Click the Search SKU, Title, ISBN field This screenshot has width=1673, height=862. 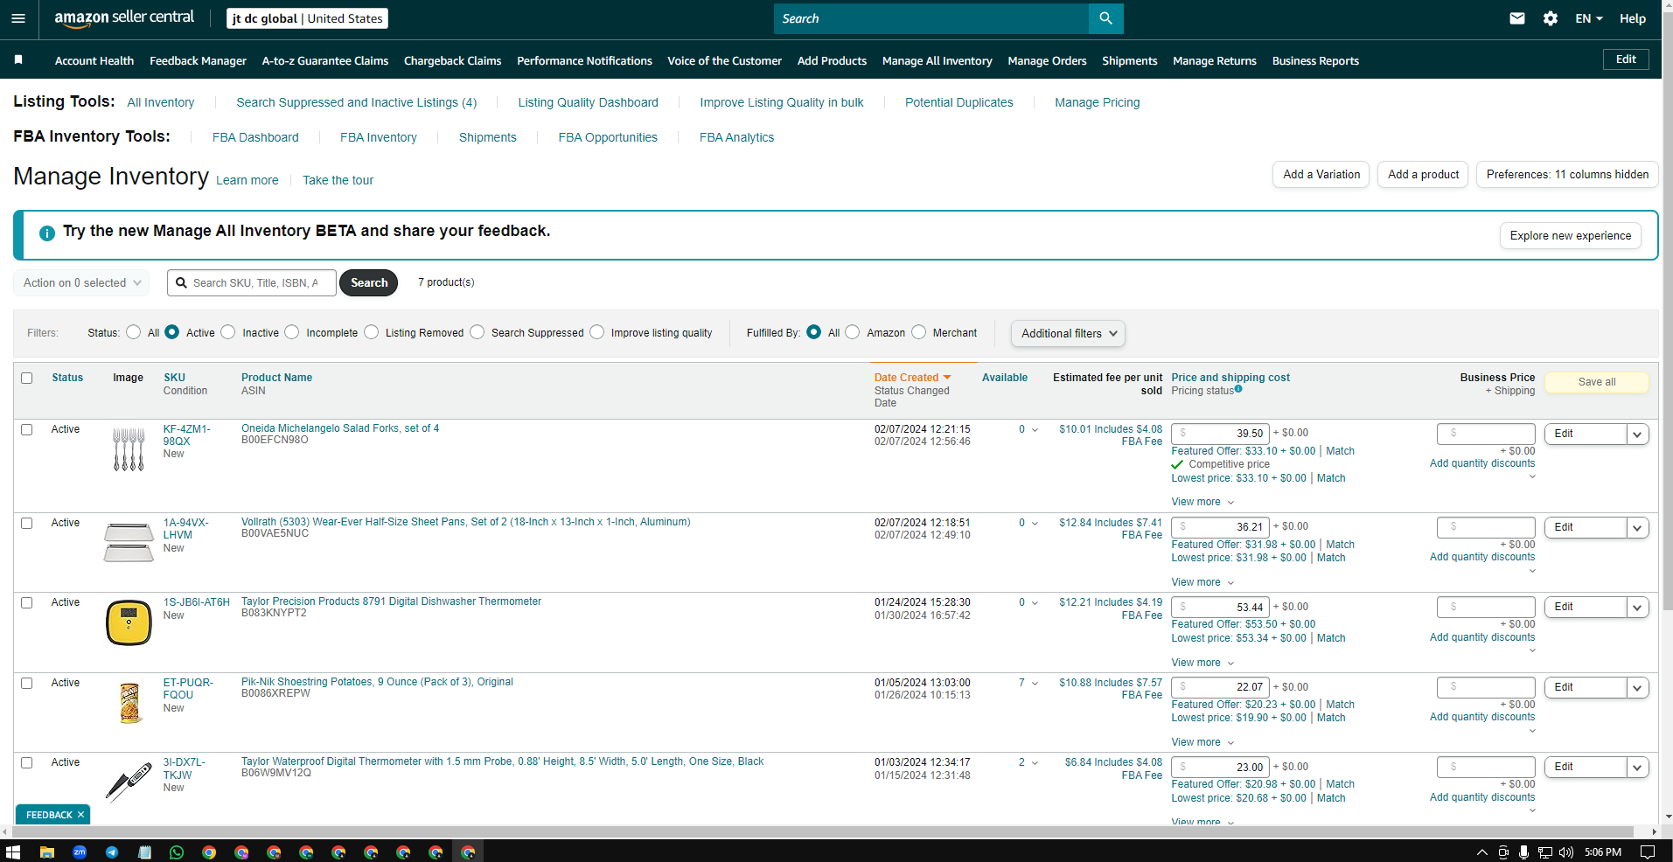pos(252,283)
